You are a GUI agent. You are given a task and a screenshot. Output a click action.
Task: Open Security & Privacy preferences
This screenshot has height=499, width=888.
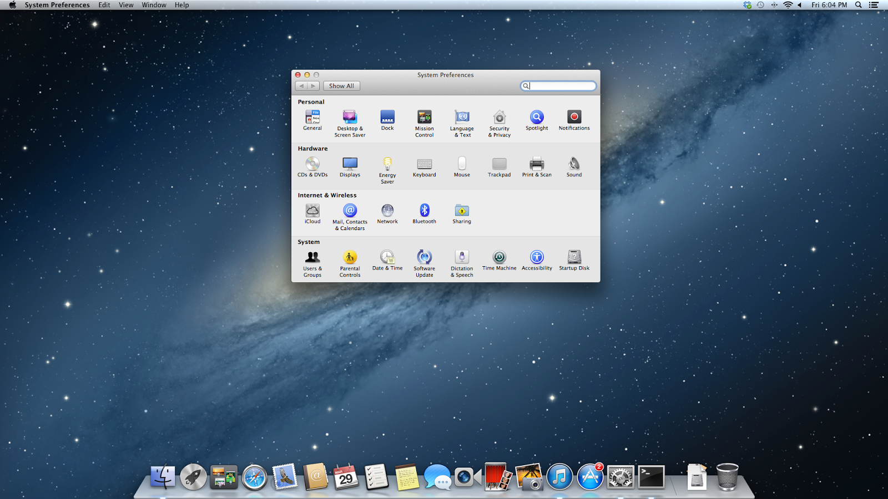point(499,118)
